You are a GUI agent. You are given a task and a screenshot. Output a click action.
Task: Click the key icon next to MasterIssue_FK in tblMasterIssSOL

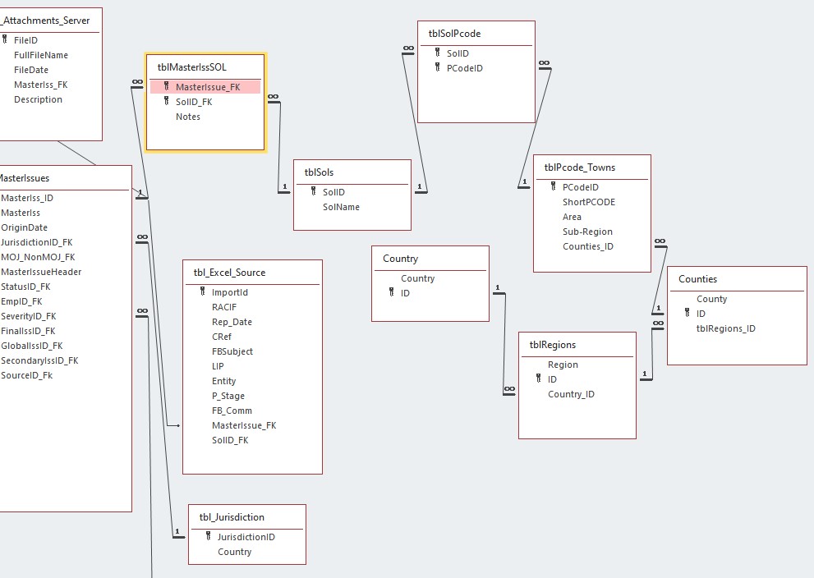pos(167,86)
